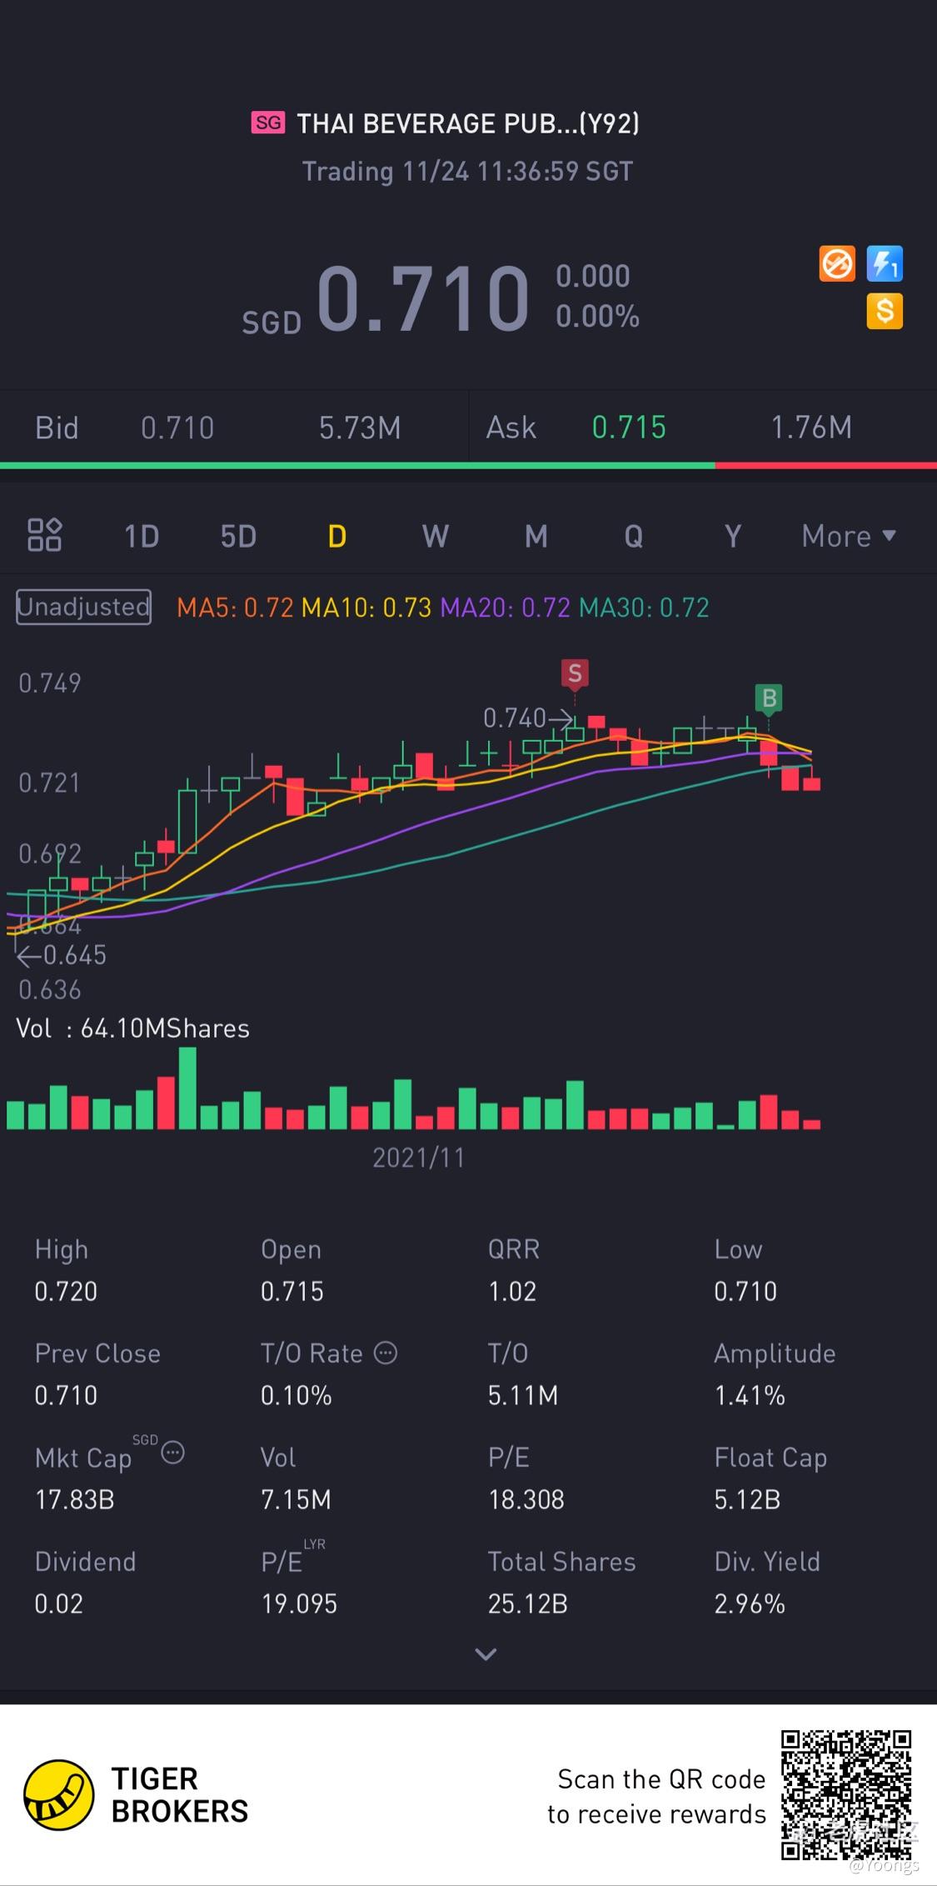937x1886 pixels.
Task: Tap the MA30: 0.72 indicator label
Action: [x=644, y=608]
